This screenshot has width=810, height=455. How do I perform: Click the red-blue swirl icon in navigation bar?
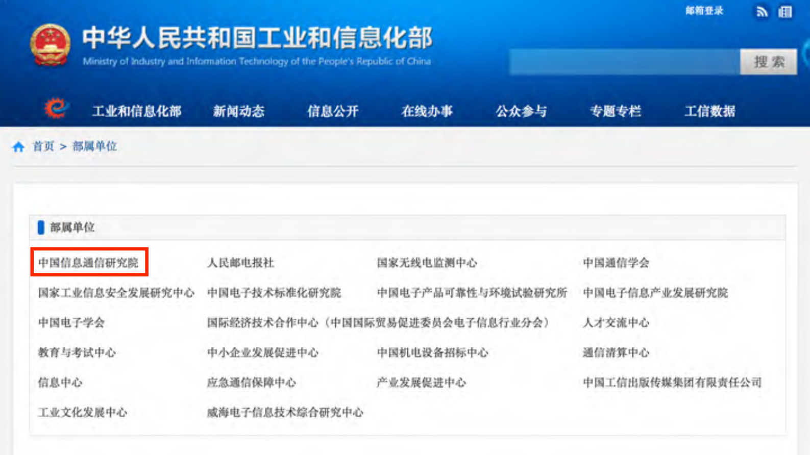point(56,108)
